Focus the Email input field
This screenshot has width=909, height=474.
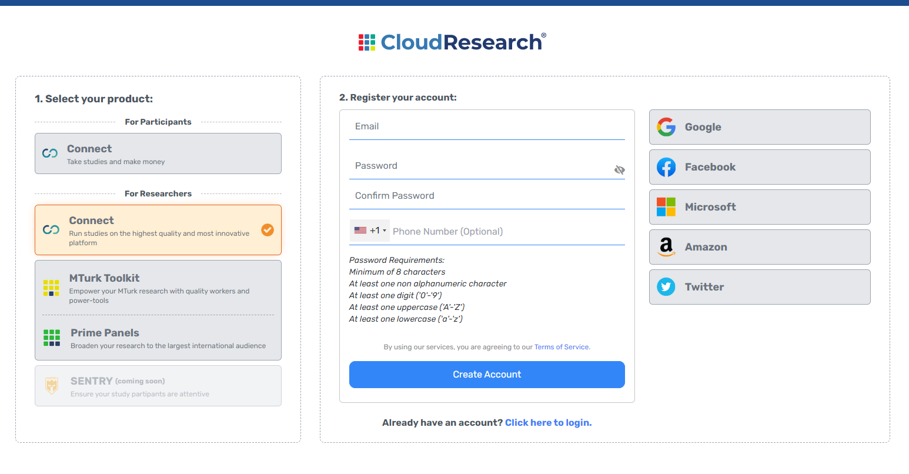tap(487, 126)
